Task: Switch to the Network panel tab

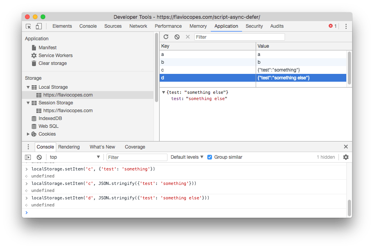Action: (138, 26)
